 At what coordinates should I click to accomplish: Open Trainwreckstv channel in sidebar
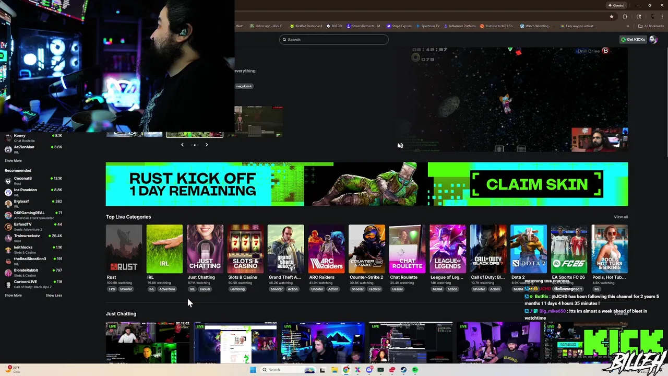click(x=33, y=238)
